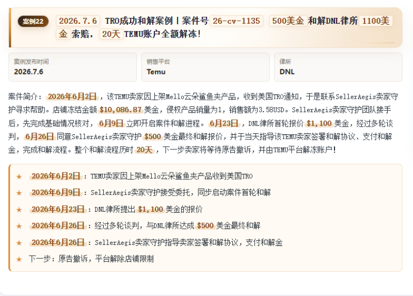Click 2026年6月26日 in 指导卖家签署 timeline row

tap(58, 242)
